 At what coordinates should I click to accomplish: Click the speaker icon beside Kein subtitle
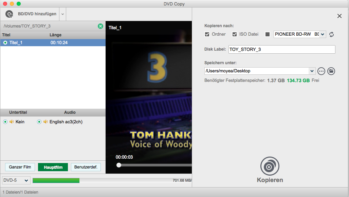click(11, 122)
